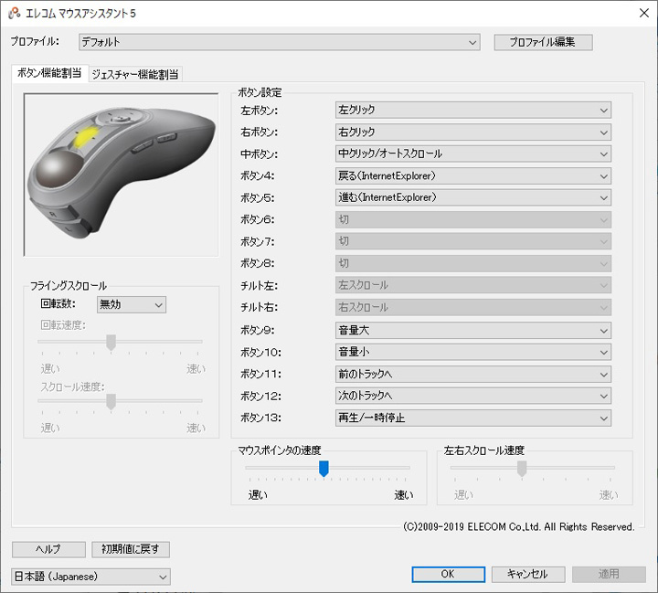The image size is (658, 593).
Task: Click the ヘルプ button
Action: coord(48,549)
